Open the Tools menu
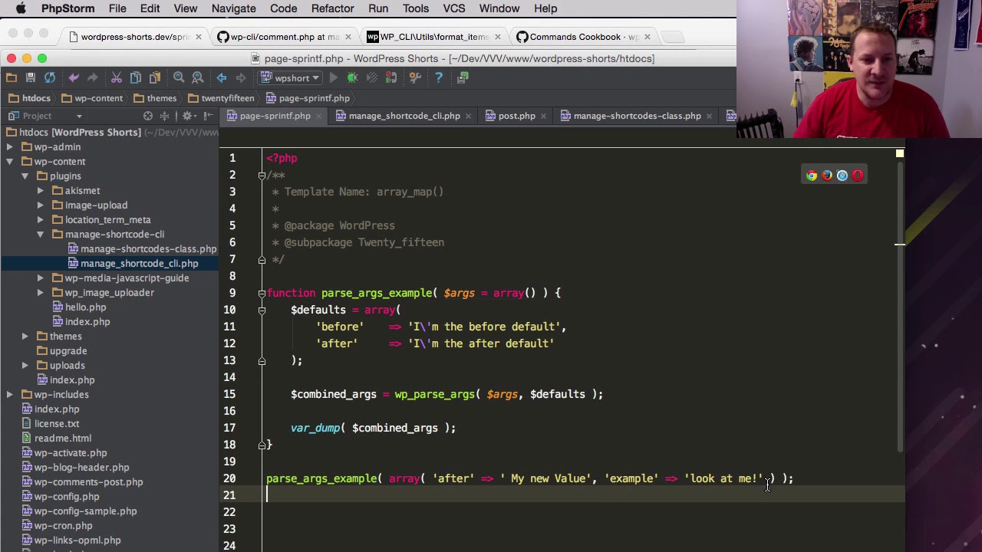This screenshot has width=982, height=552. [416, 8]
